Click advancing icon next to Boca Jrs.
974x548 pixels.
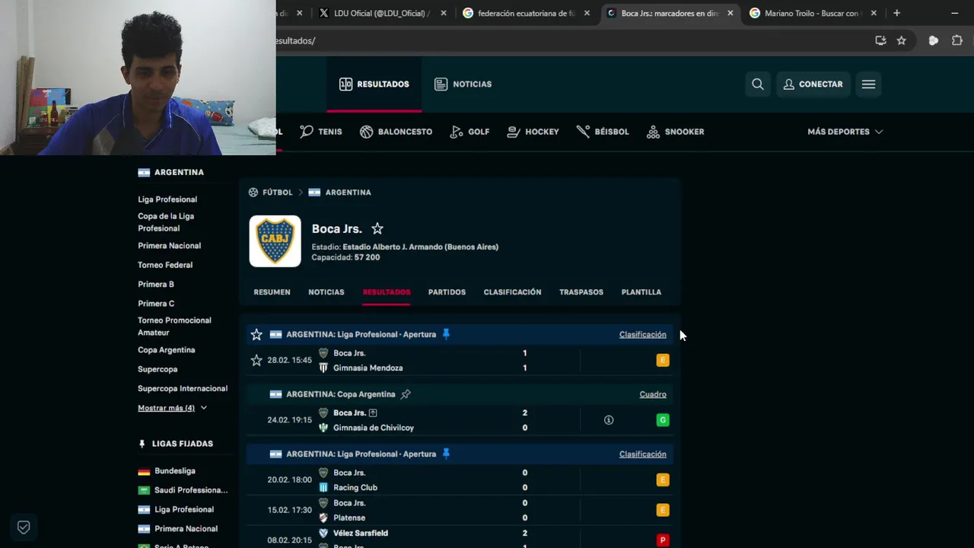point(373,413)
